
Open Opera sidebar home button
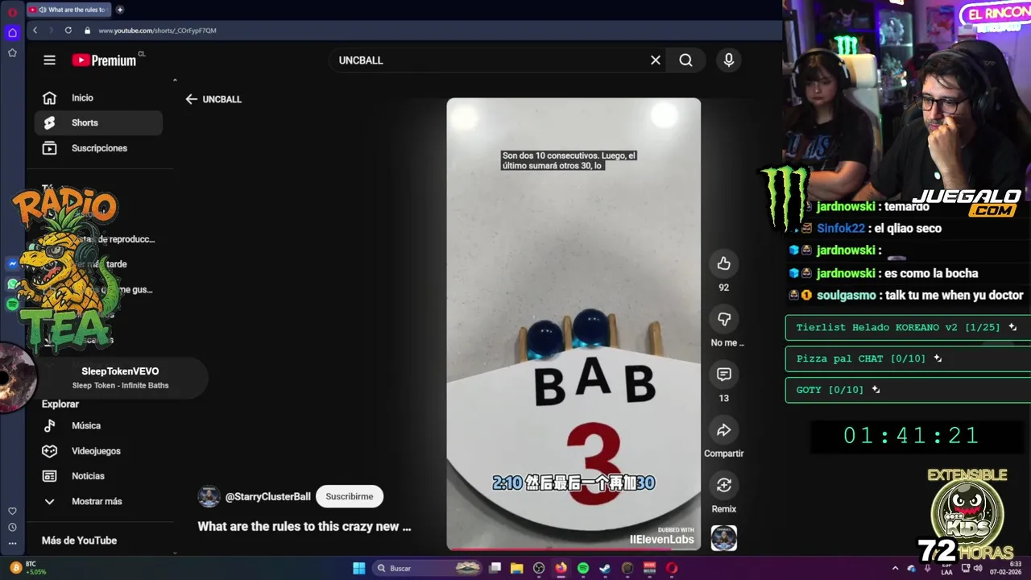pyautogui.click(x=12, y=33)
